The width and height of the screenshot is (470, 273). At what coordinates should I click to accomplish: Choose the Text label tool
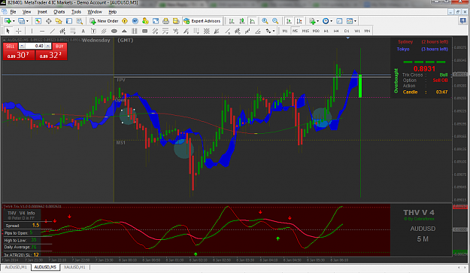pos(83,31)
